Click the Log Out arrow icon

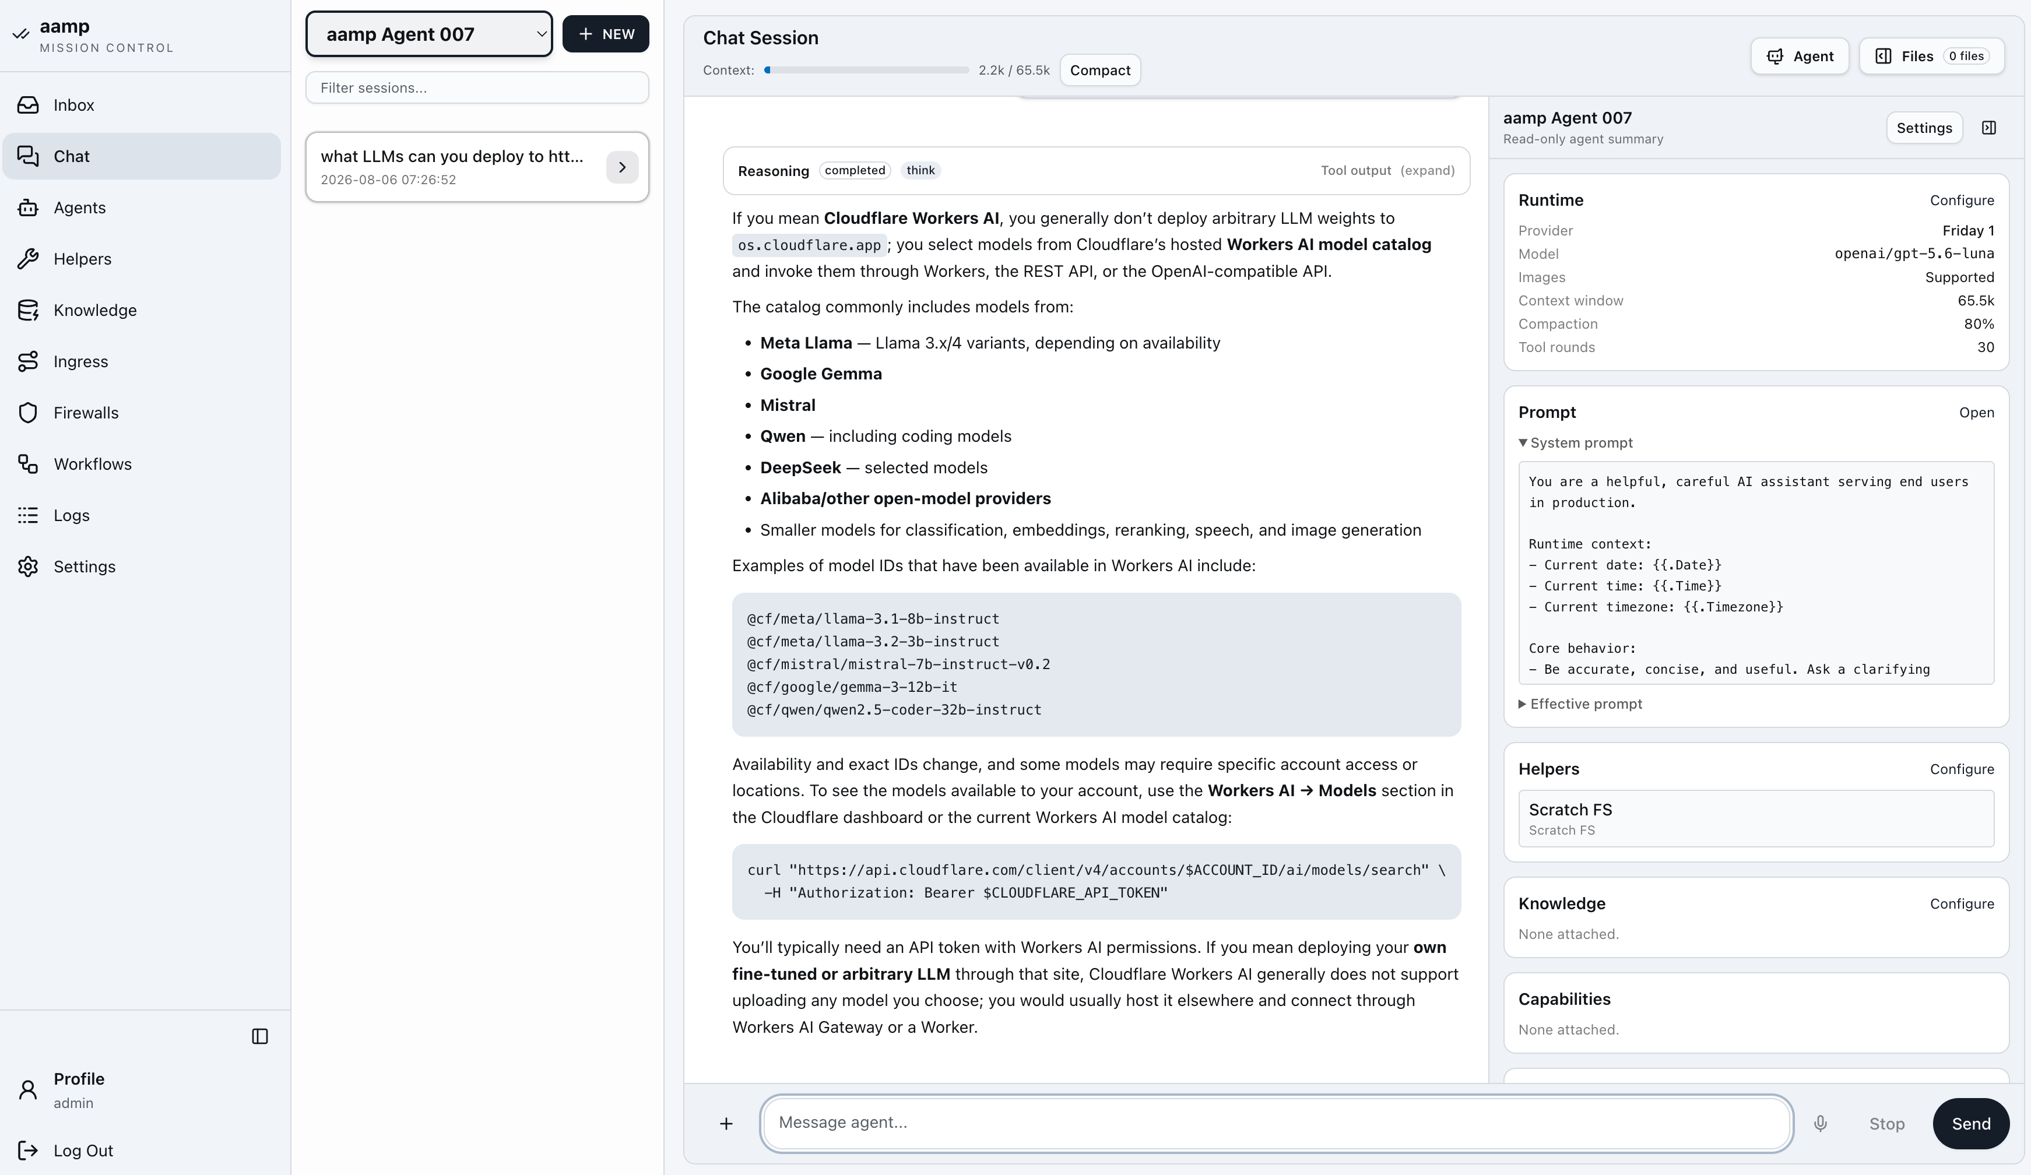click(28, 1150)
